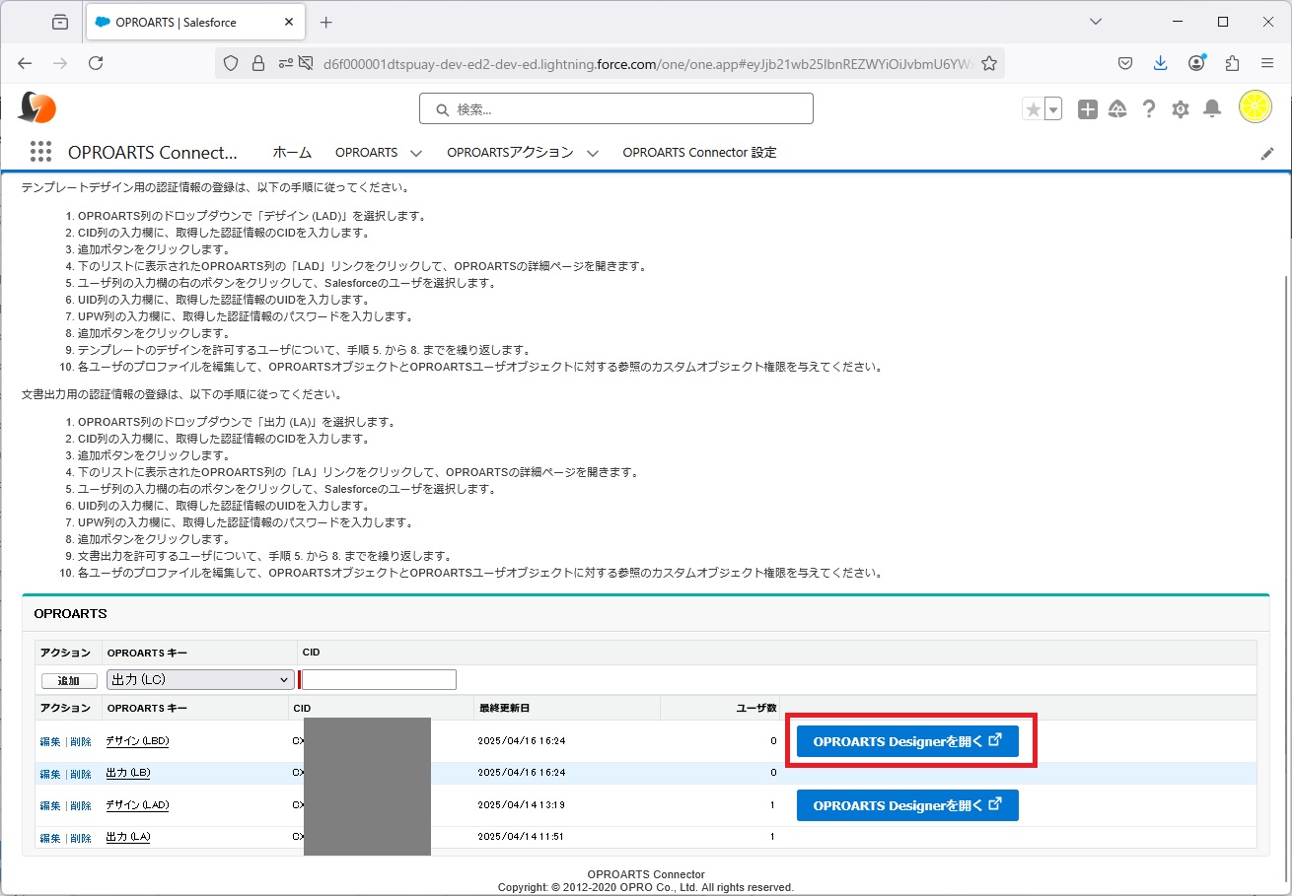Image resolution: width=1292 pixels, height=896 pixels.
Task: Open the Salesforce App Launcher grid icon
Action: (x=40, y=152)
